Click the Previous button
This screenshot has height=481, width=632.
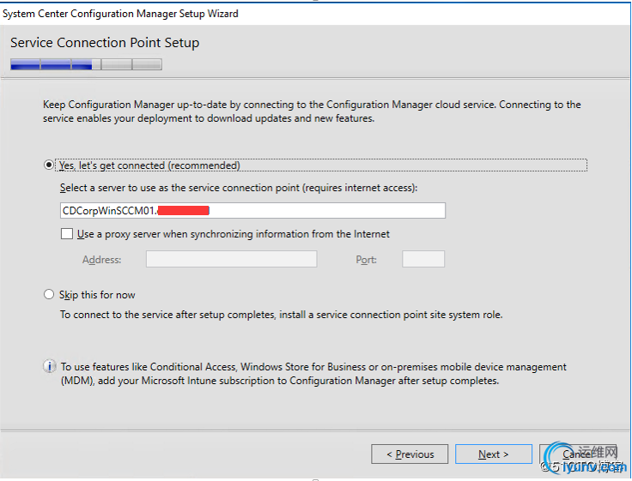(x=410, y=454)
